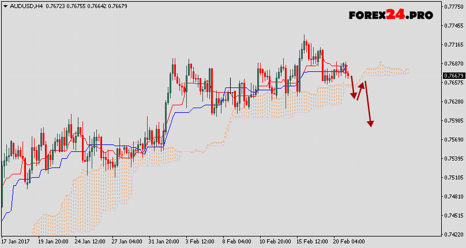Select the 31 Jan 20:00 time label

point(164,242)
